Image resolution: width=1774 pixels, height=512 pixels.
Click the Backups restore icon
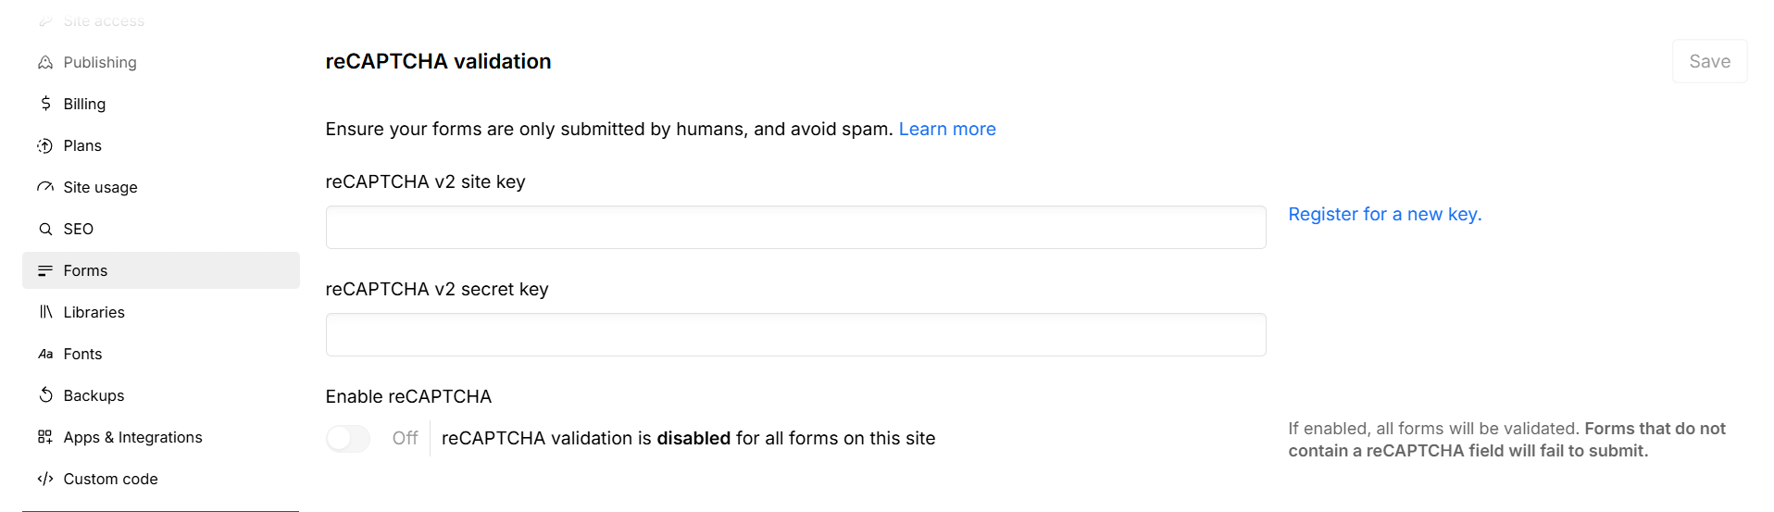pos(45,395)
